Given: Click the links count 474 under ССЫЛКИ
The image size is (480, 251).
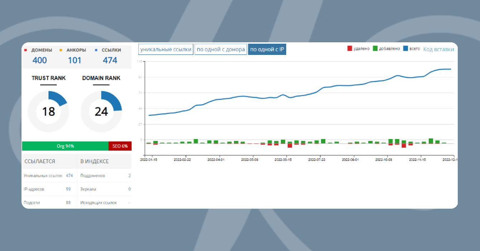Looking at the screenshot, I should coord(110,60).
